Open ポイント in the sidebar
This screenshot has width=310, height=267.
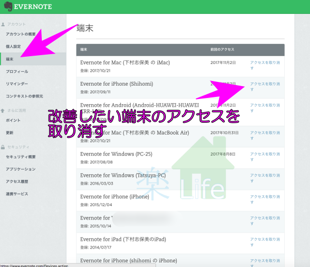point(13,120)
